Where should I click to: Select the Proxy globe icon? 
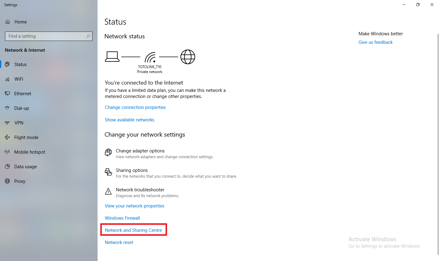(7, 181)
